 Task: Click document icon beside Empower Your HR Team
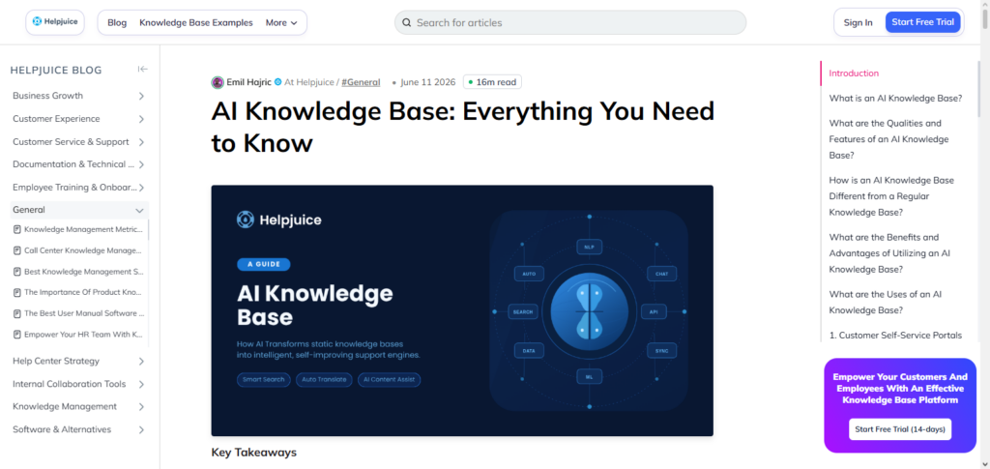click(17, 335)
